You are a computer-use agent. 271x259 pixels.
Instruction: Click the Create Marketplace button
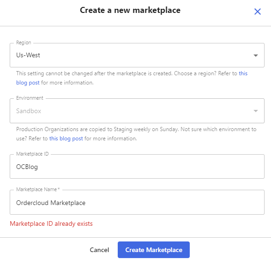coord(154,250)
